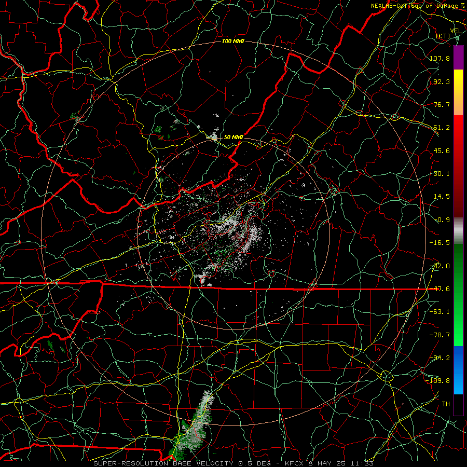The width and height of the screenshot is (467, 467).
Task: Click the -63.1 velocity scale value
Action: pyautogui.click(x=439, y=312)
